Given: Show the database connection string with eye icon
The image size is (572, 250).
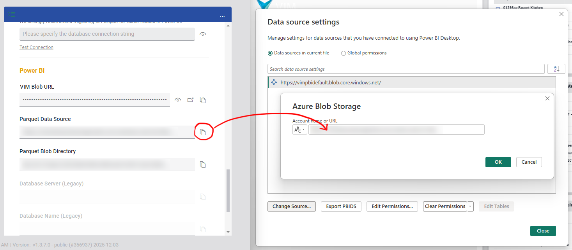Looking at the screenshot, I should click(x=202, y=34).
